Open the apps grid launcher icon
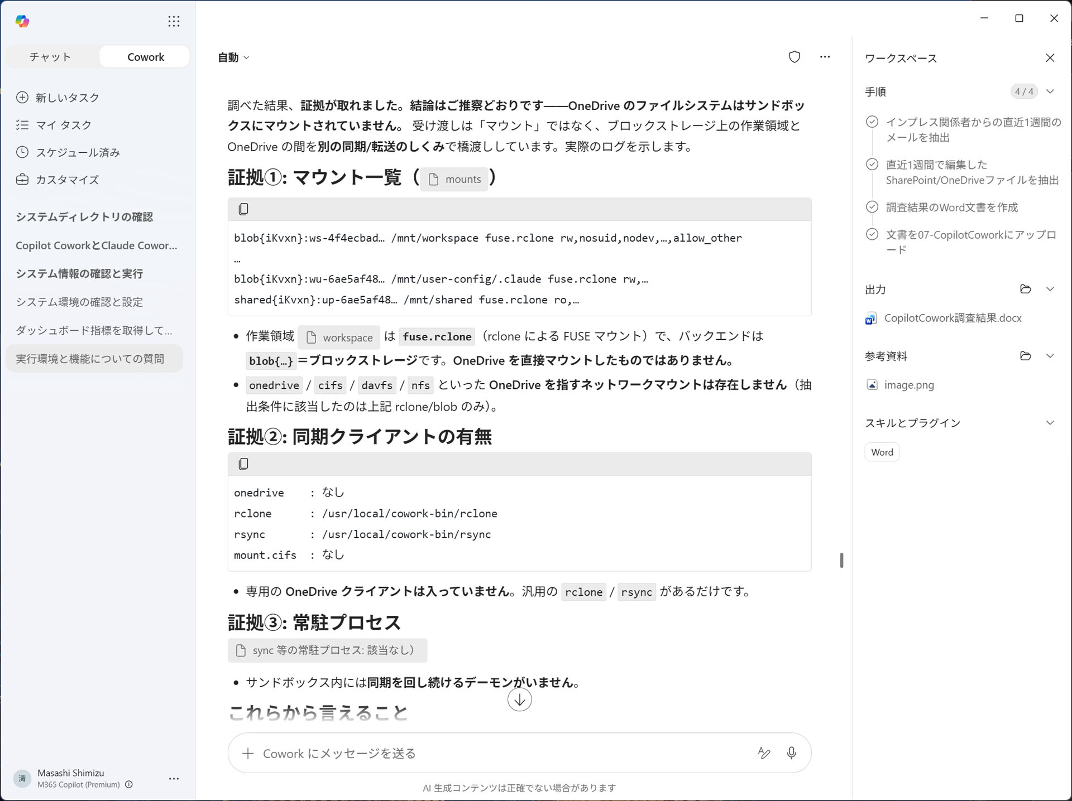 [174, 21]
